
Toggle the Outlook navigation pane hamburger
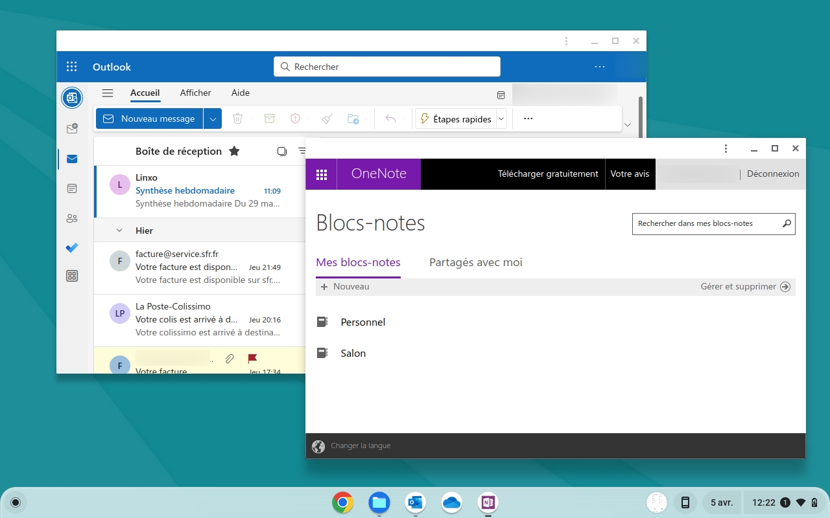[x=108, y=93]
